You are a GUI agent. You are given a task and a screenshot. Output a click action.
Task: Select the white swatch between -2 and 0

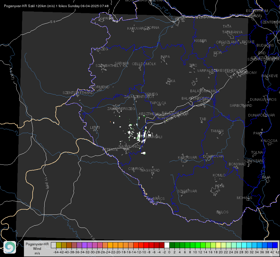(167, 245)
